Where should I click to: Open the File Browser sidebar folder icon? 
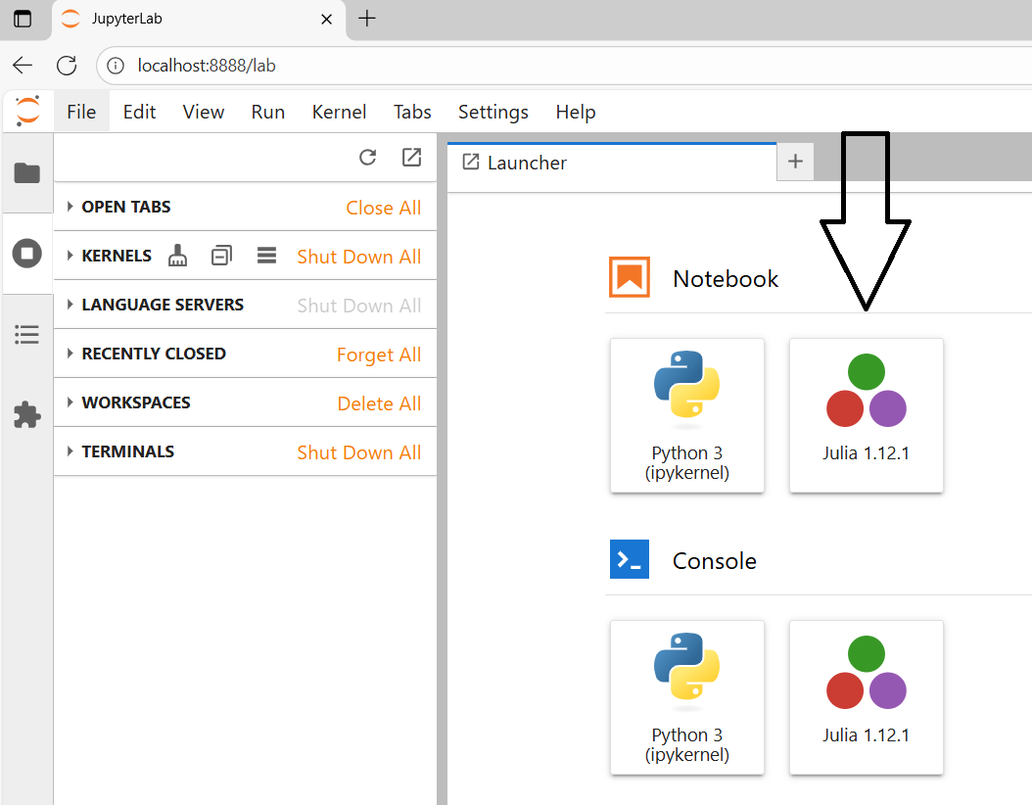click(x=27, y=173)
